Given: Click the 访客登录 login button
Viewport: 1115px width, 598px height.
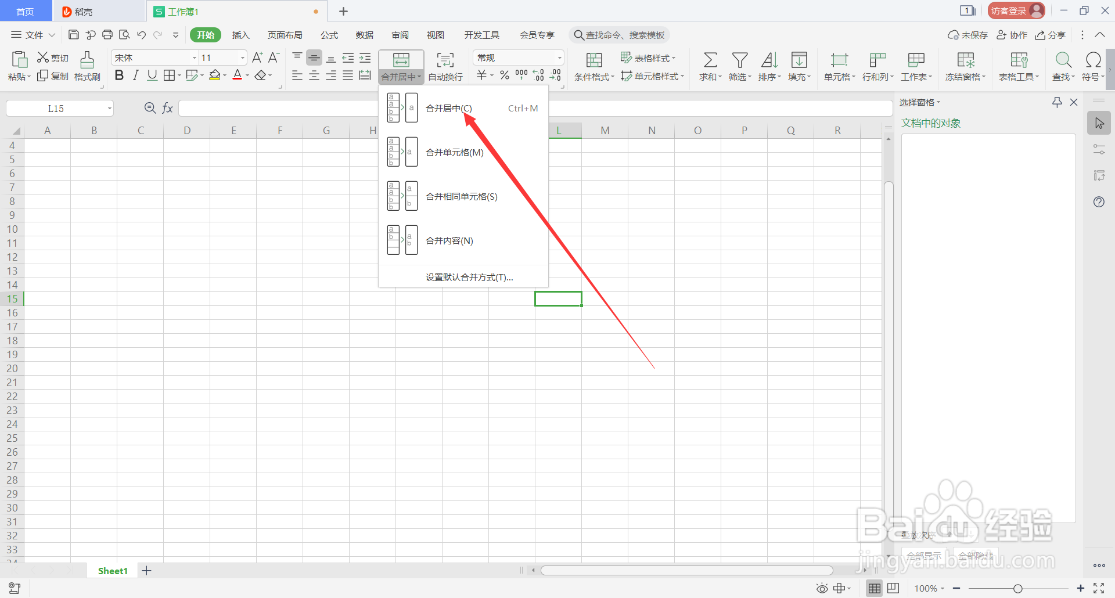Looking at the screenshot, I should pos(1015,10).
